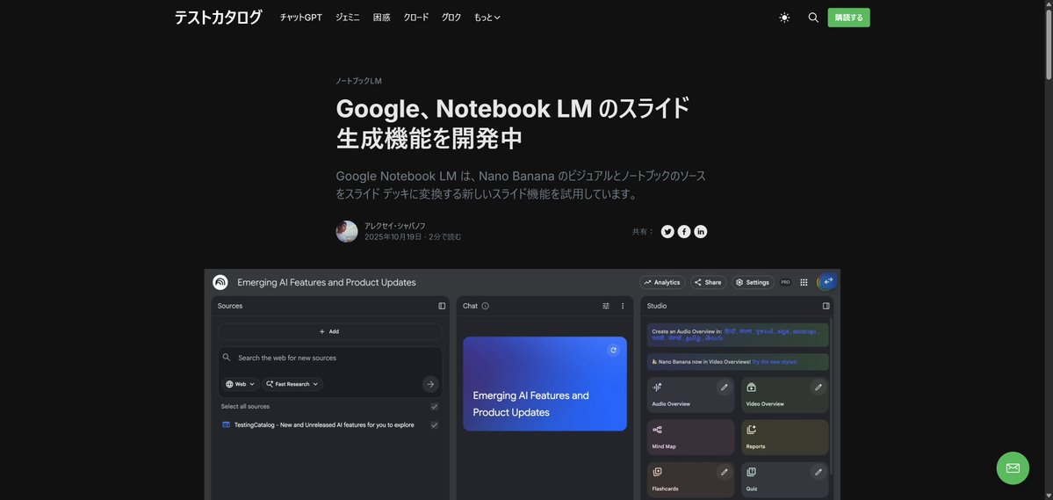Screen dimensions: 1053x500
Task: Open the green mail contact button
Action: tap(1013, 467)
